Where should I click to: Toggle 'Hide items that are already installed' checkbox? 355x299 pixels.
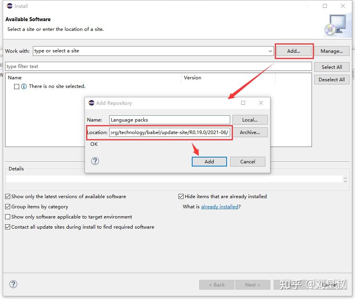[181, 196]
